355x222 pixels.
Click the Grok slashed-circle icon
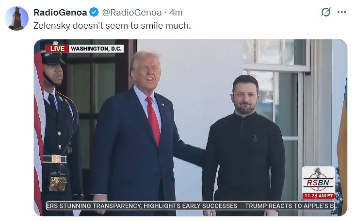pyautogui.click(x=326, y=12)
